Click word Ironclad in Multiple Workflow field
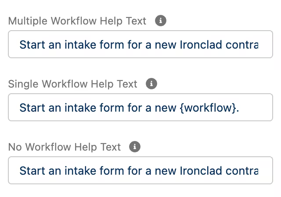281x197 pixels. 201,45
